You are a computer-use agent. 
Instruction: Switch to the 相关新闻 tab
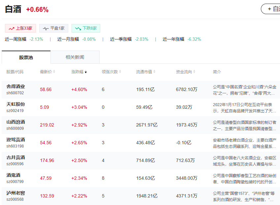[x=75, y=57]
